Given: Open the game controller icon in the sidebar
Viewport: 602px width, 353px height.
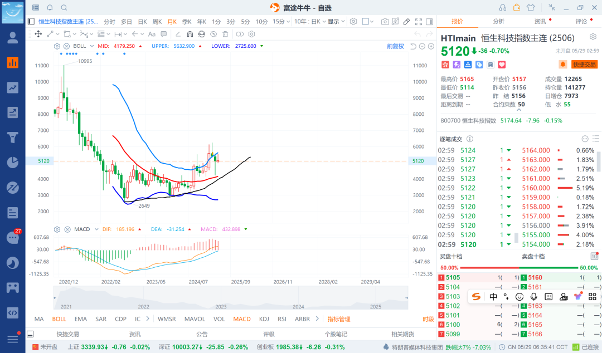Looking at the screenshot, I should point(13,288).
